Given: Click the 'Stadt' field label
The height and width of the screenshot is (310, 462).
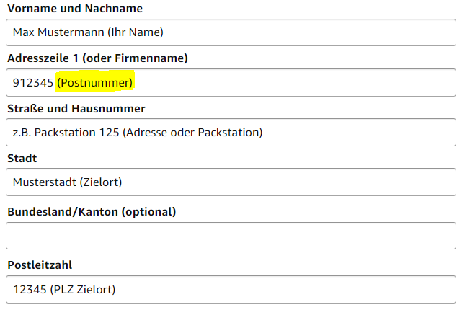Looking at the screenshot, I should tap(22, 158).
